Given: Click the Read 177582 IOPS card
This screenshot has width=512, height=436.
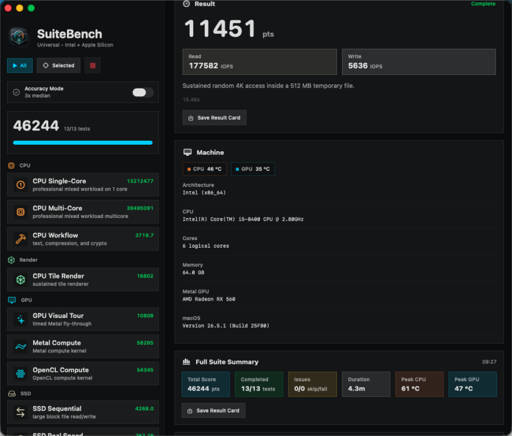Looking at the screenshot, I should [259, 62].
